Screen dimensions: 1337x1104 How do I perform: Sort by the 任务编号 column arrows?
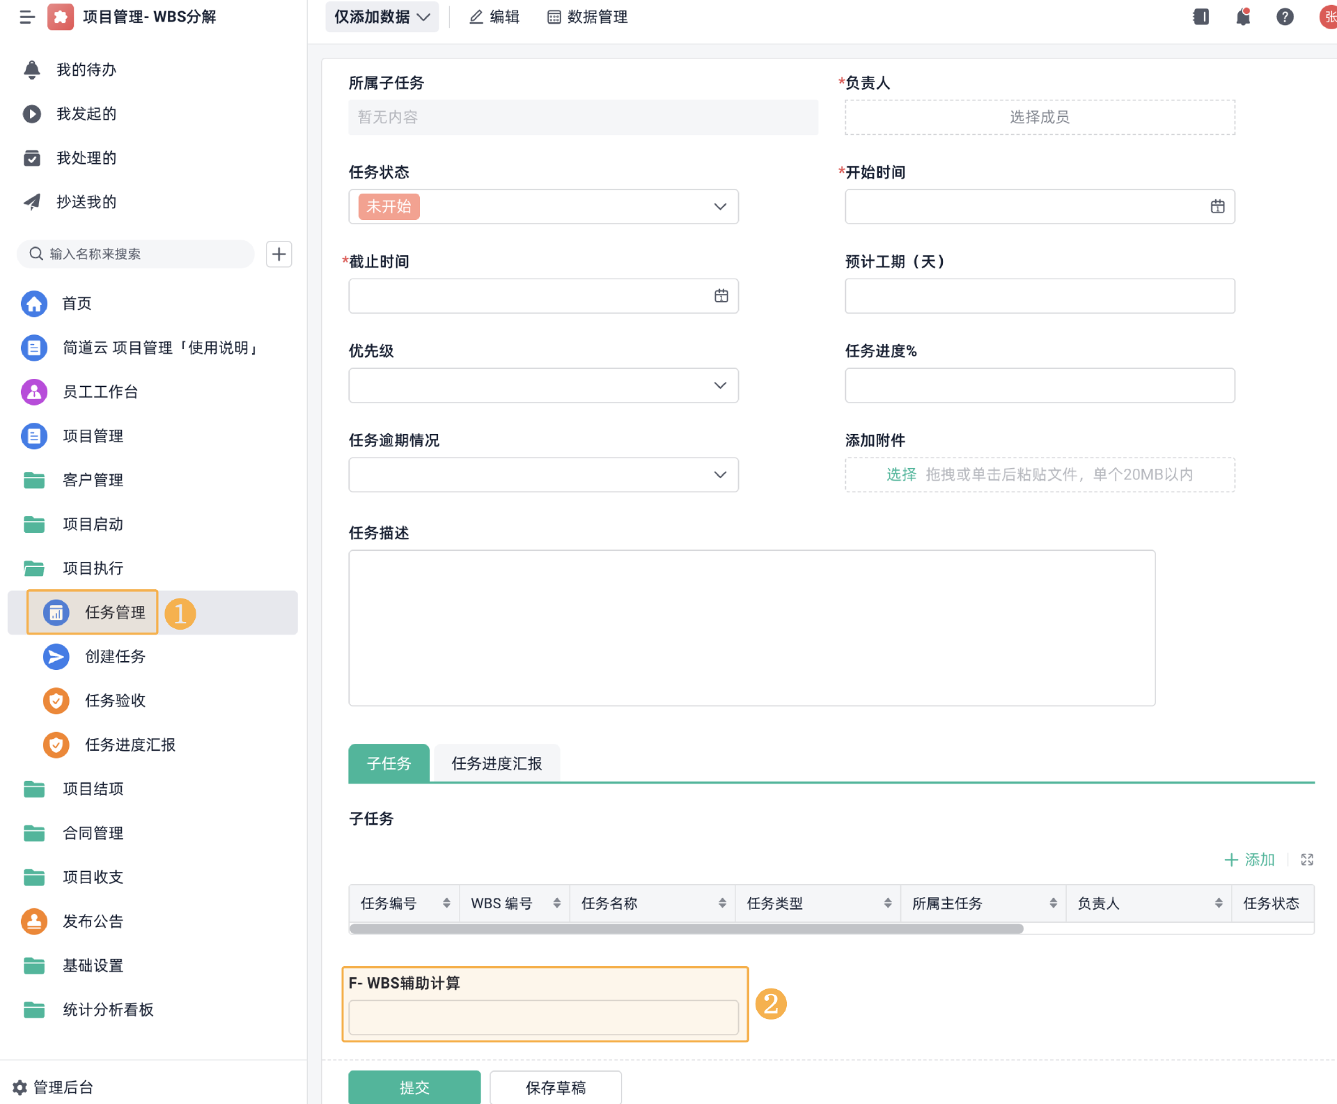point(446,903)
